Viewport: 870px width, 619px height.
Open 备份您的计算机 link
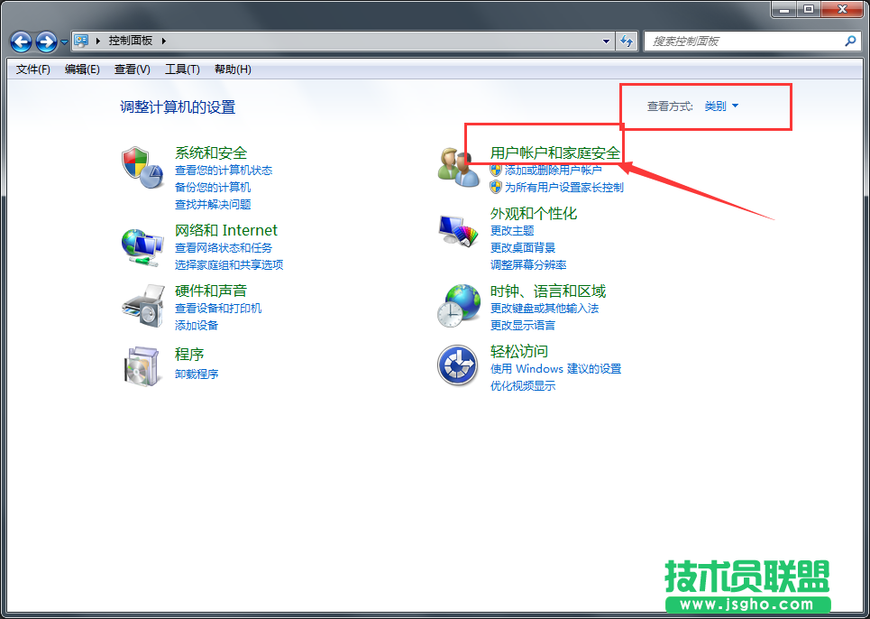tap(214, 187)
